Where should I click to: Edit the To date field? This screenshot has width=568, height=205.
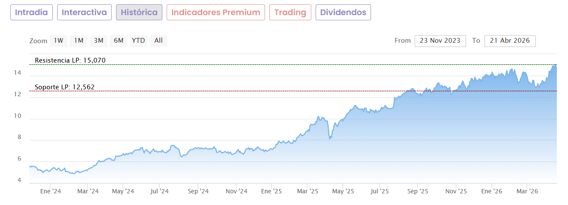[x=510, y=41]
